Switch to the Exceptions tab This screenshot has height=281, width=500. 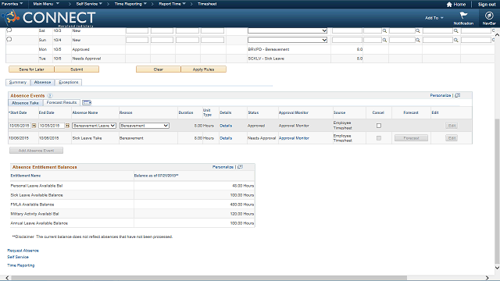(69, 82)
